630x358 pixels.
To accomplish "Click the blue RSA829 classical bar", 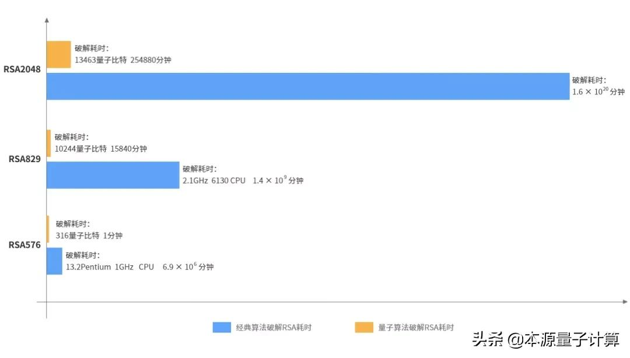I will (x=113, y=175).
